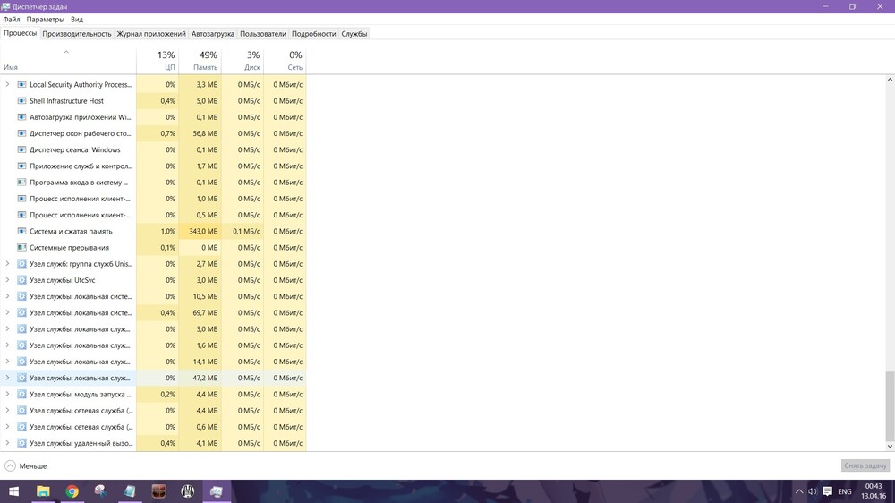Switch to the Пользователи tab
The width and height of the screenshot is (895, 503).
(x=262, y=34)
